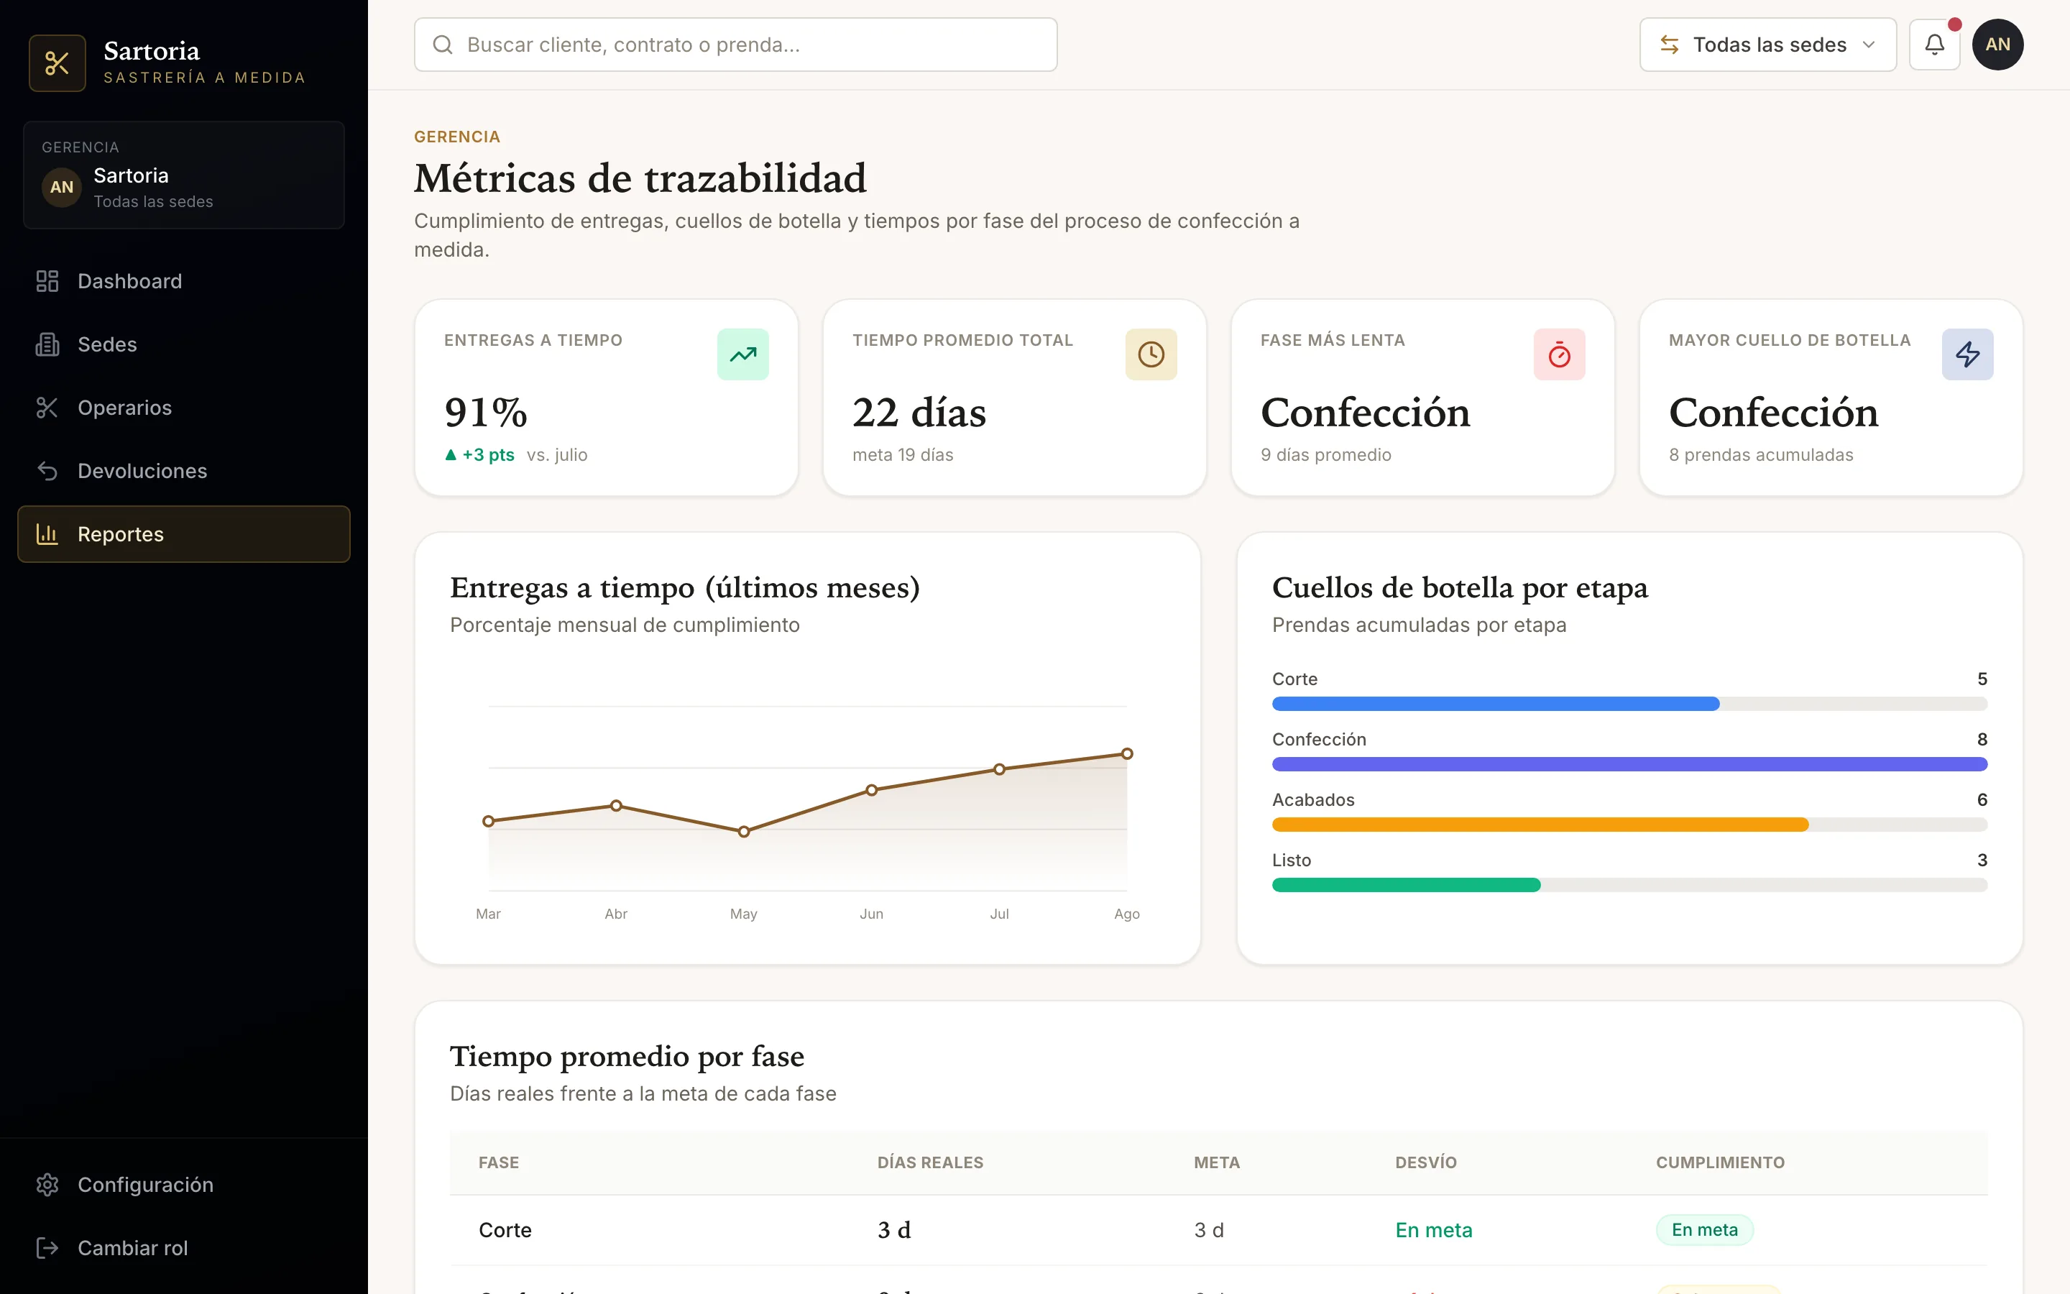Click the Corte progress bar
The height and width of the screenshot is (1294, 2070).
(x=1629, y=705)
